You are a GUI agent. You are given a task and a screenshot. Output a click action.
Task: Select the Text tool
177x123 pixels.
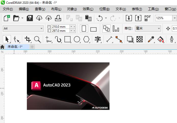click(98, 39)
